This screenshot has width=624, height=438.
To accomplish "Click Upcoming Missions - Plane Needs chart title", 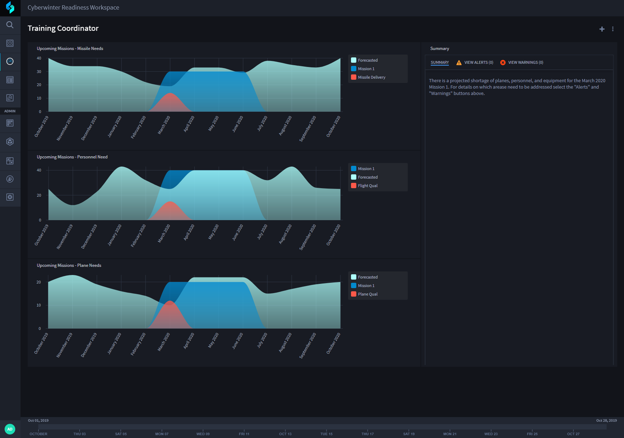I will click(69, 265).
